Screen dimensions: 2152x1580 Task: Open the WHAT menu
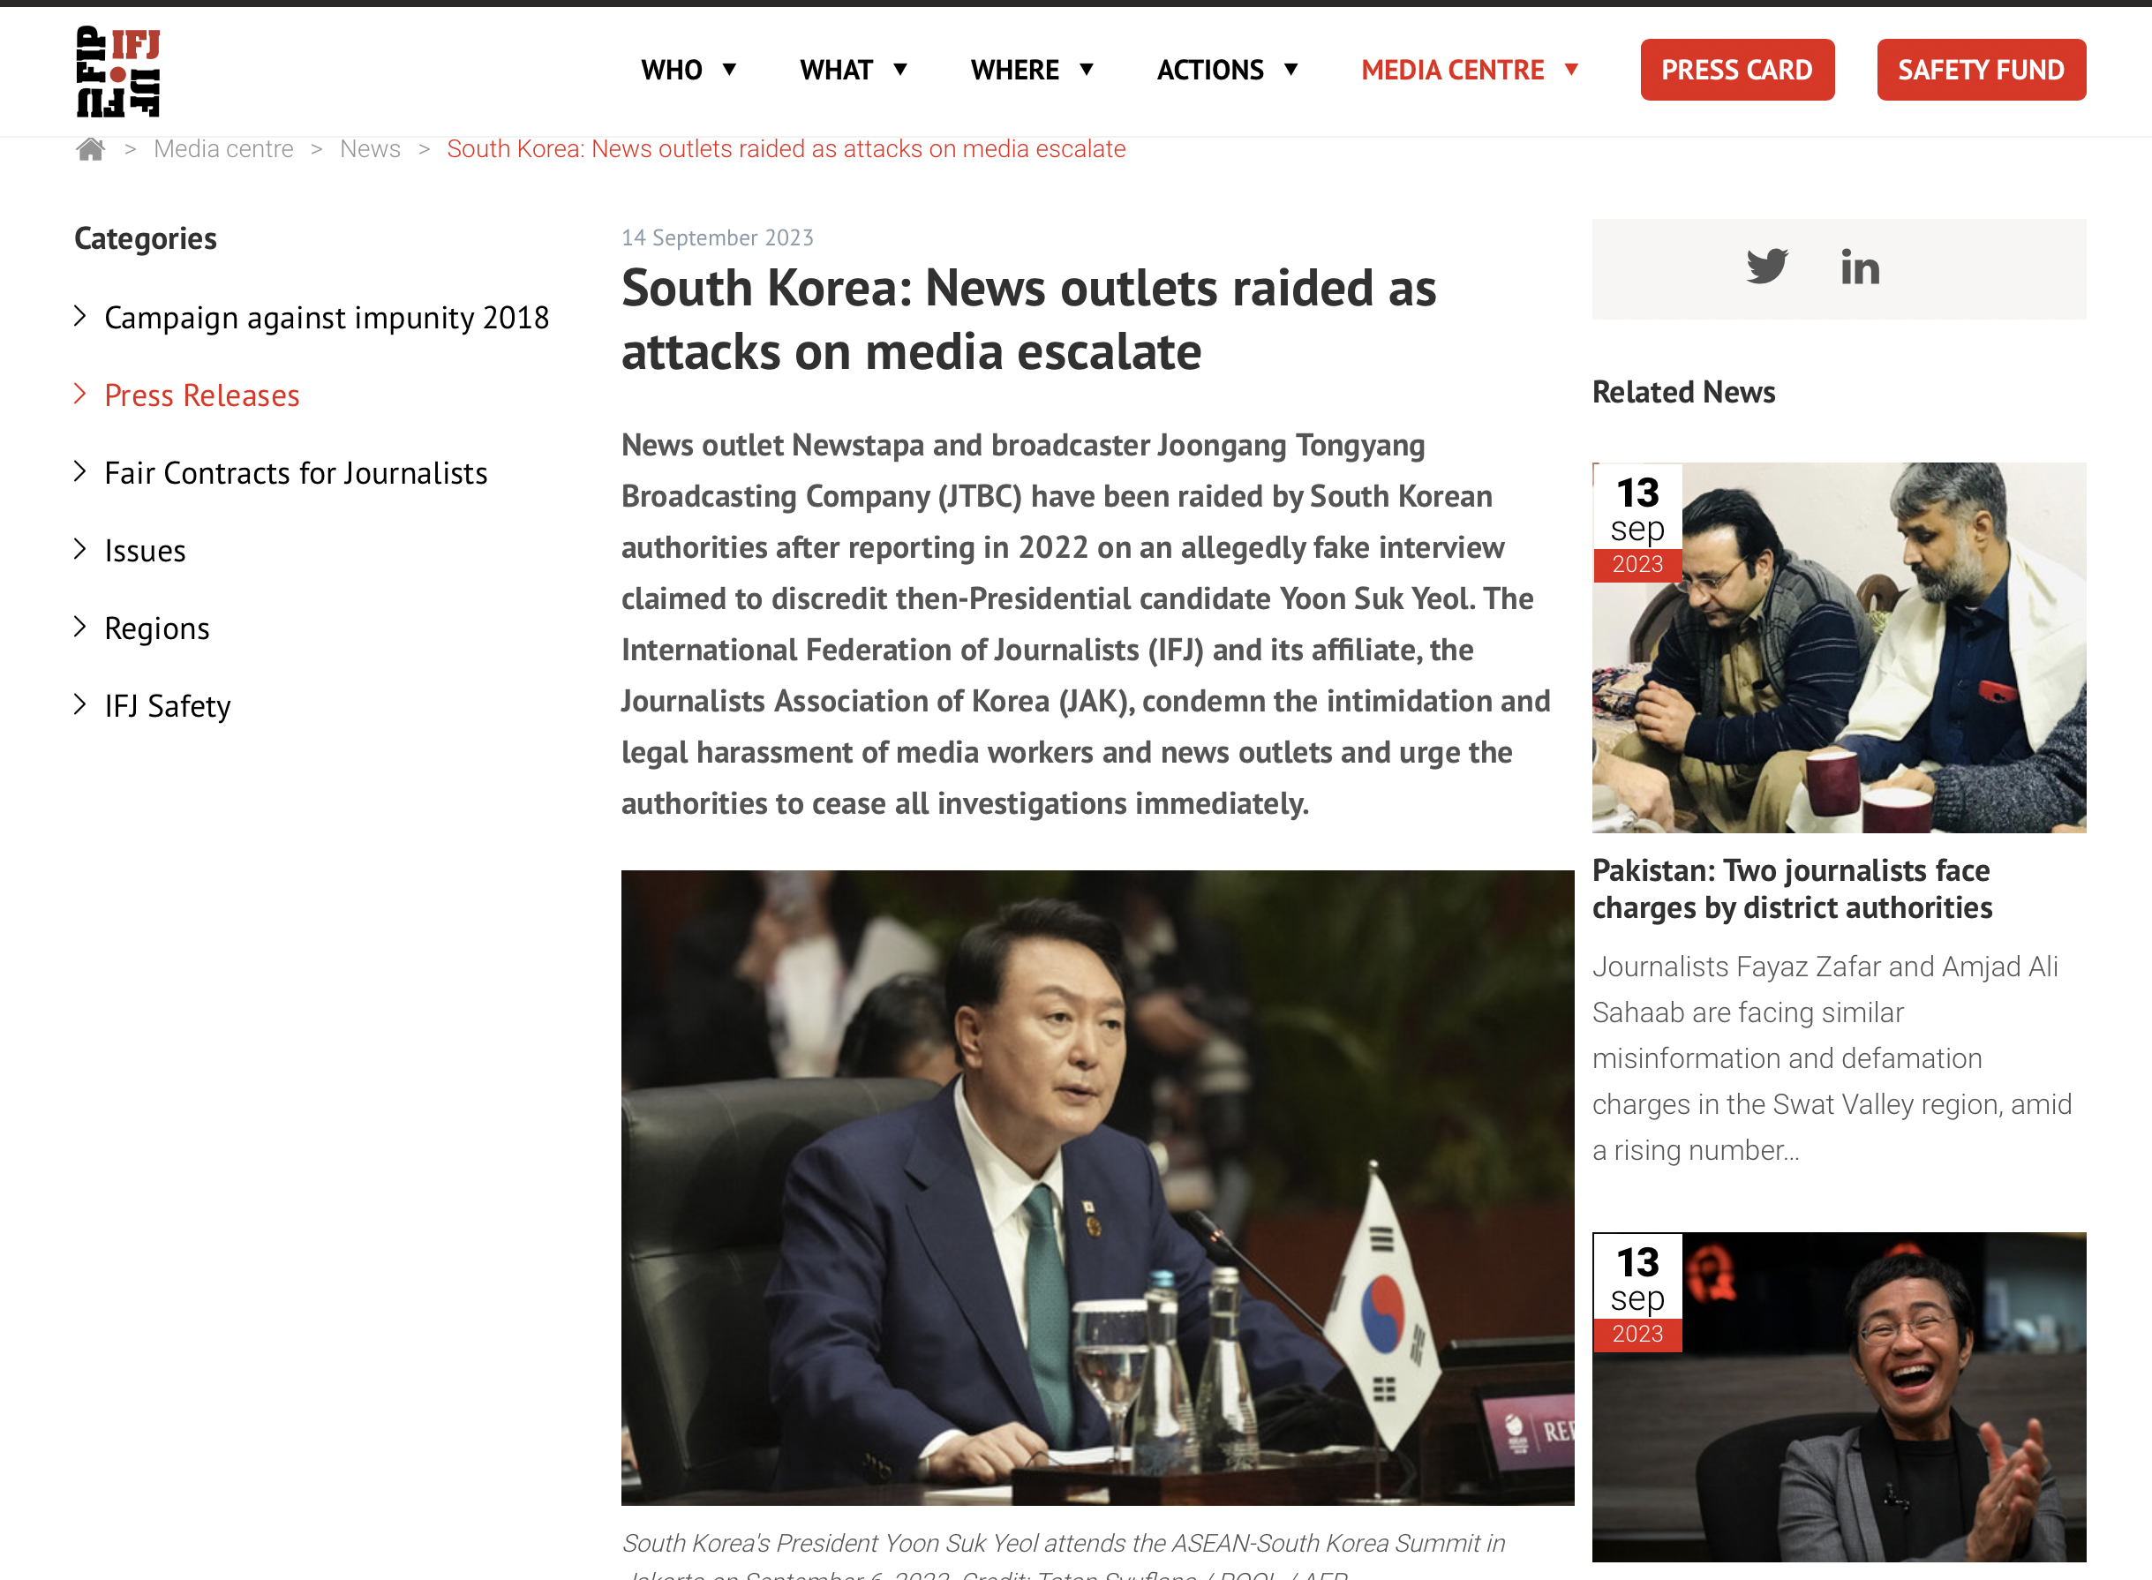(854, 70)
